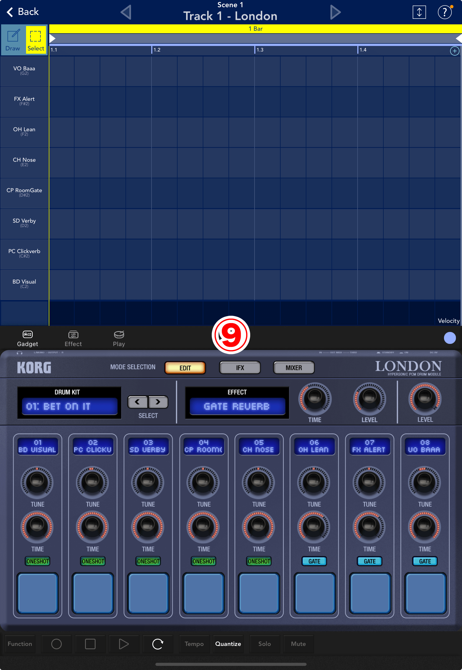Toggle ONESHOT on pad 03 SD Verby
Viewport: 462px width, 670px height.
coord(148,561)
